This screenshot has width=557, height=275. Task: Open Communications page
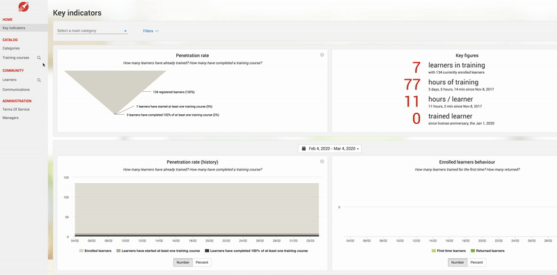click(x=16, y=90)
